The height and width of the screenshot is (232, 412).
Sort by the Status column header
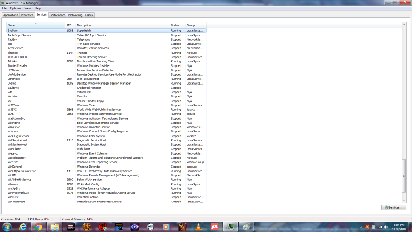click(177, 25)
